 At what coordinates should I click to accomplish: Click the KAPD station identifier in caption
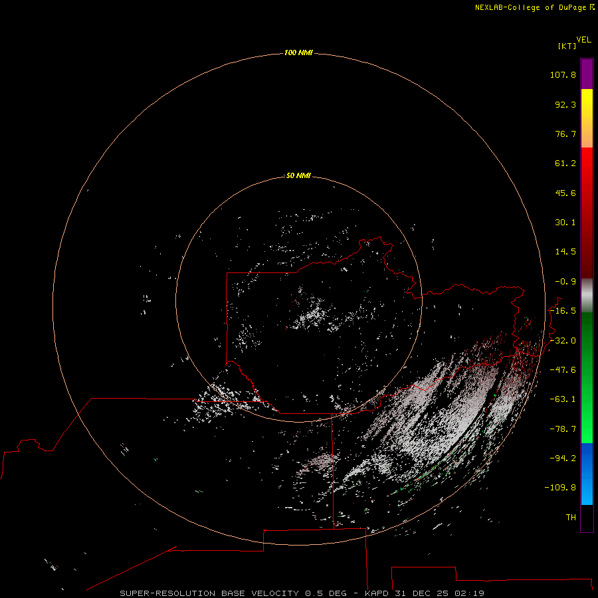(x=377, y=593)
